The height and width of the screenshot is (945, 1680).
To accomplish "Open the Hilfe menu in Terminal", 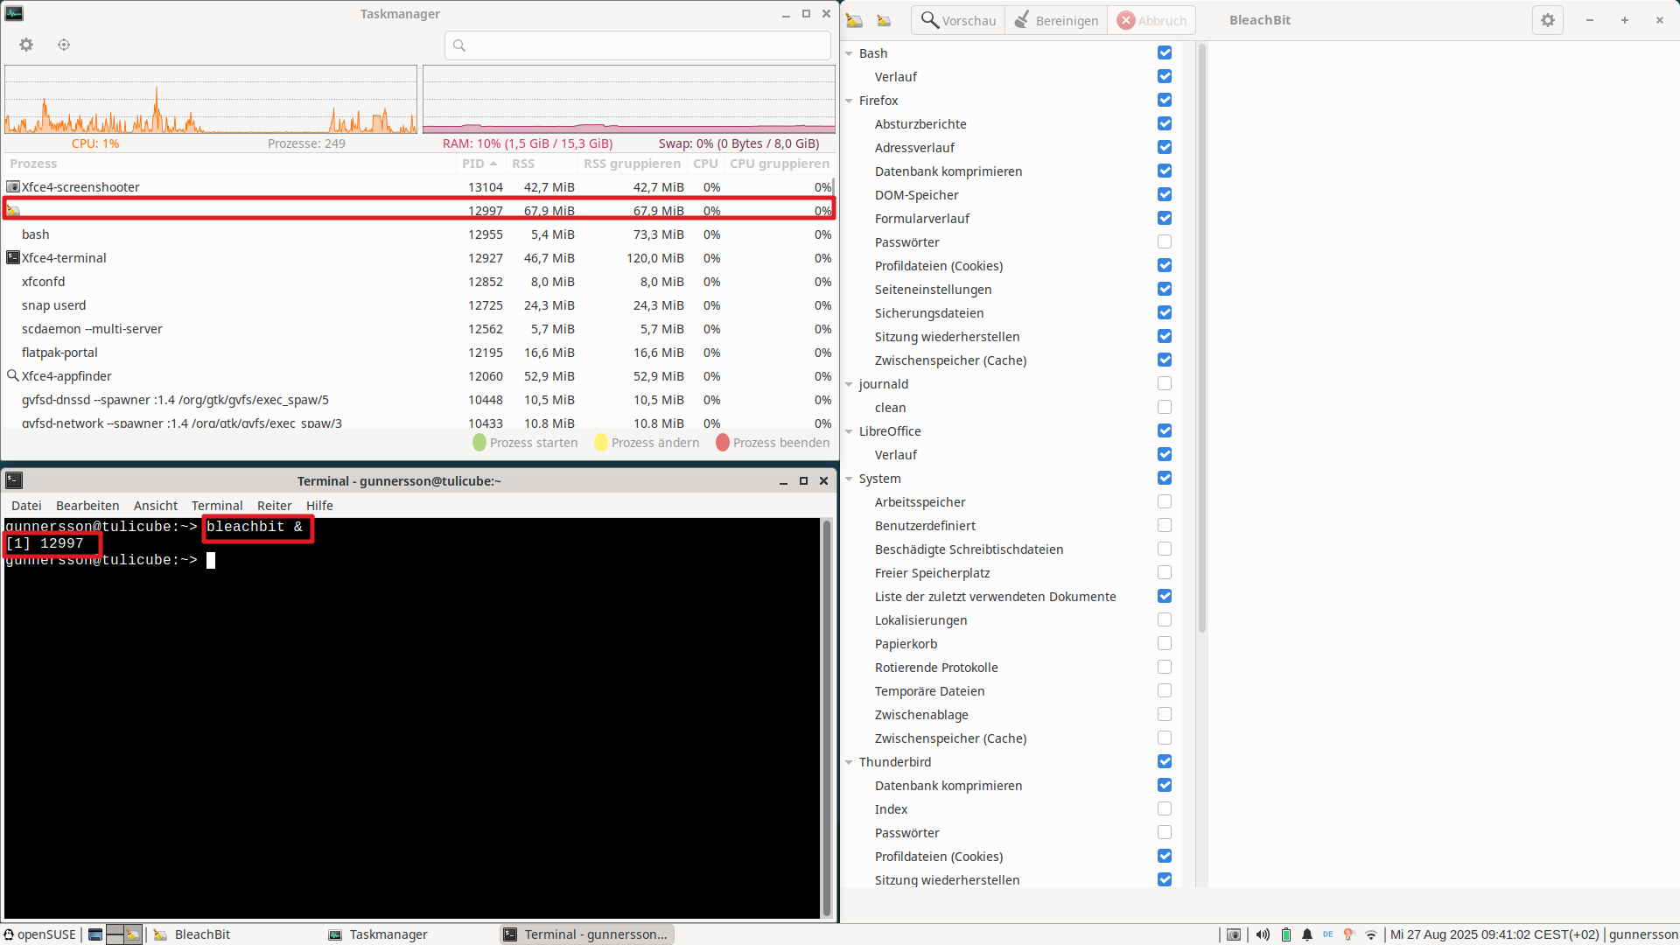I will 319,506.
